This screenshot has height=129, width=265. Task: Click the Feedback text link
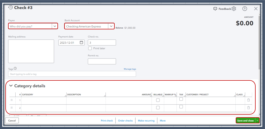click(225, 9)
